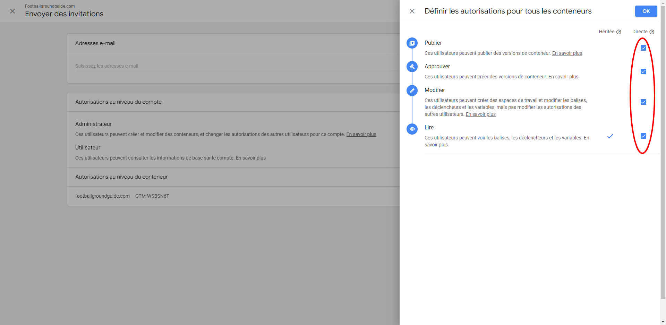666x325 pixels.
Task: Click the Publier permission icon
Action: [x=412, y=43]
